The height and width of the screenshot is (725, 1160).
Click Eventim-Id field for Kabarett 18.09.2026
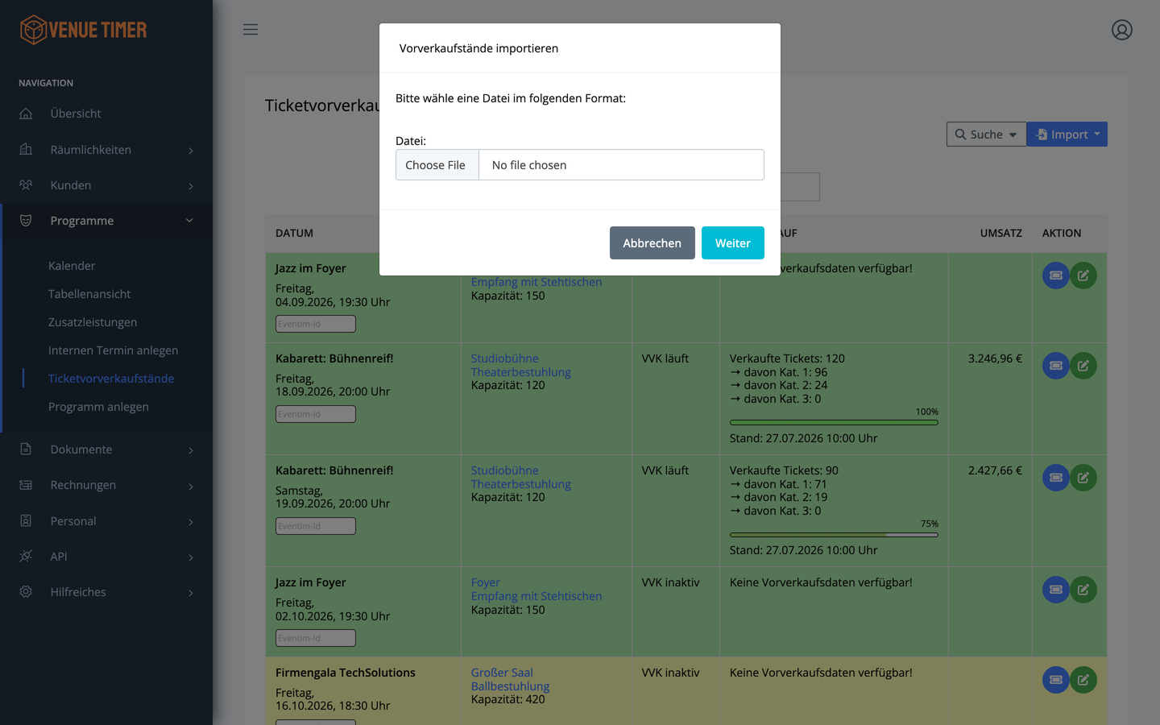[x=316, y=414]
